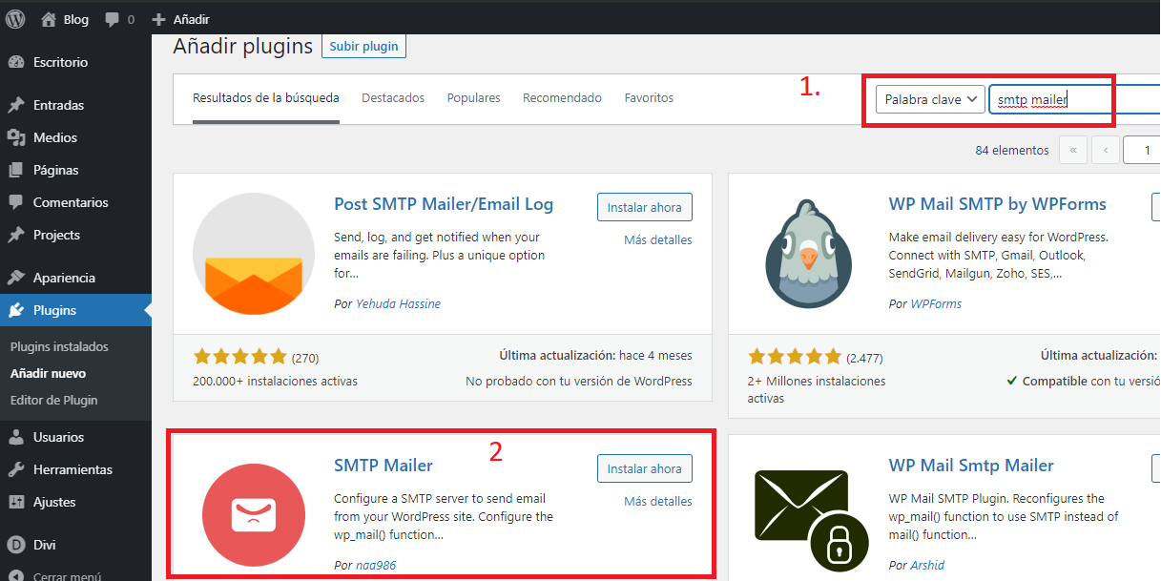Click the Ajustes settings icon

pyautogui.click(x=16, y=502)
